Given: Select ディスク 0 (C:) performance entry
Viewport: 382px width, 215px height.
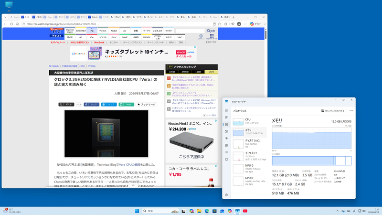Looking at the screenshot, I should [249, 144].
